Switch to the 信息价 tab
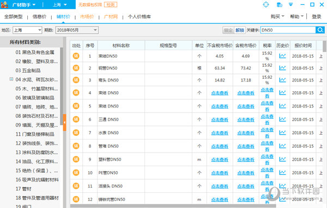Image resolution: width=327 pixels, height=208 pixels. tap(39, 17)
